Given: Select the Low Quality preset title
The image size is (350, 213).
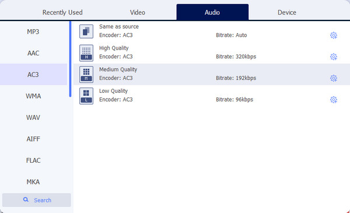Looking at the screenshot, I should tap(113, 91).
